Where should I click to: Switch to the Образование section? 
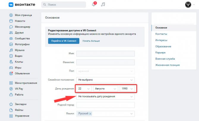pos(163,46)
